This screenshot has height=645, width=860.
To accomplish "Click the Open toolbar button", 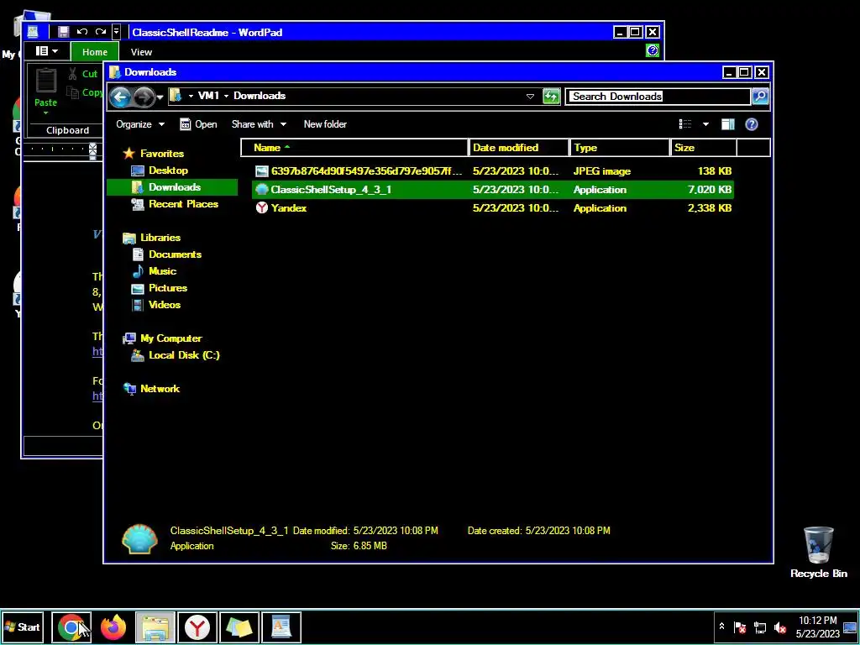I will click(198, 124).
